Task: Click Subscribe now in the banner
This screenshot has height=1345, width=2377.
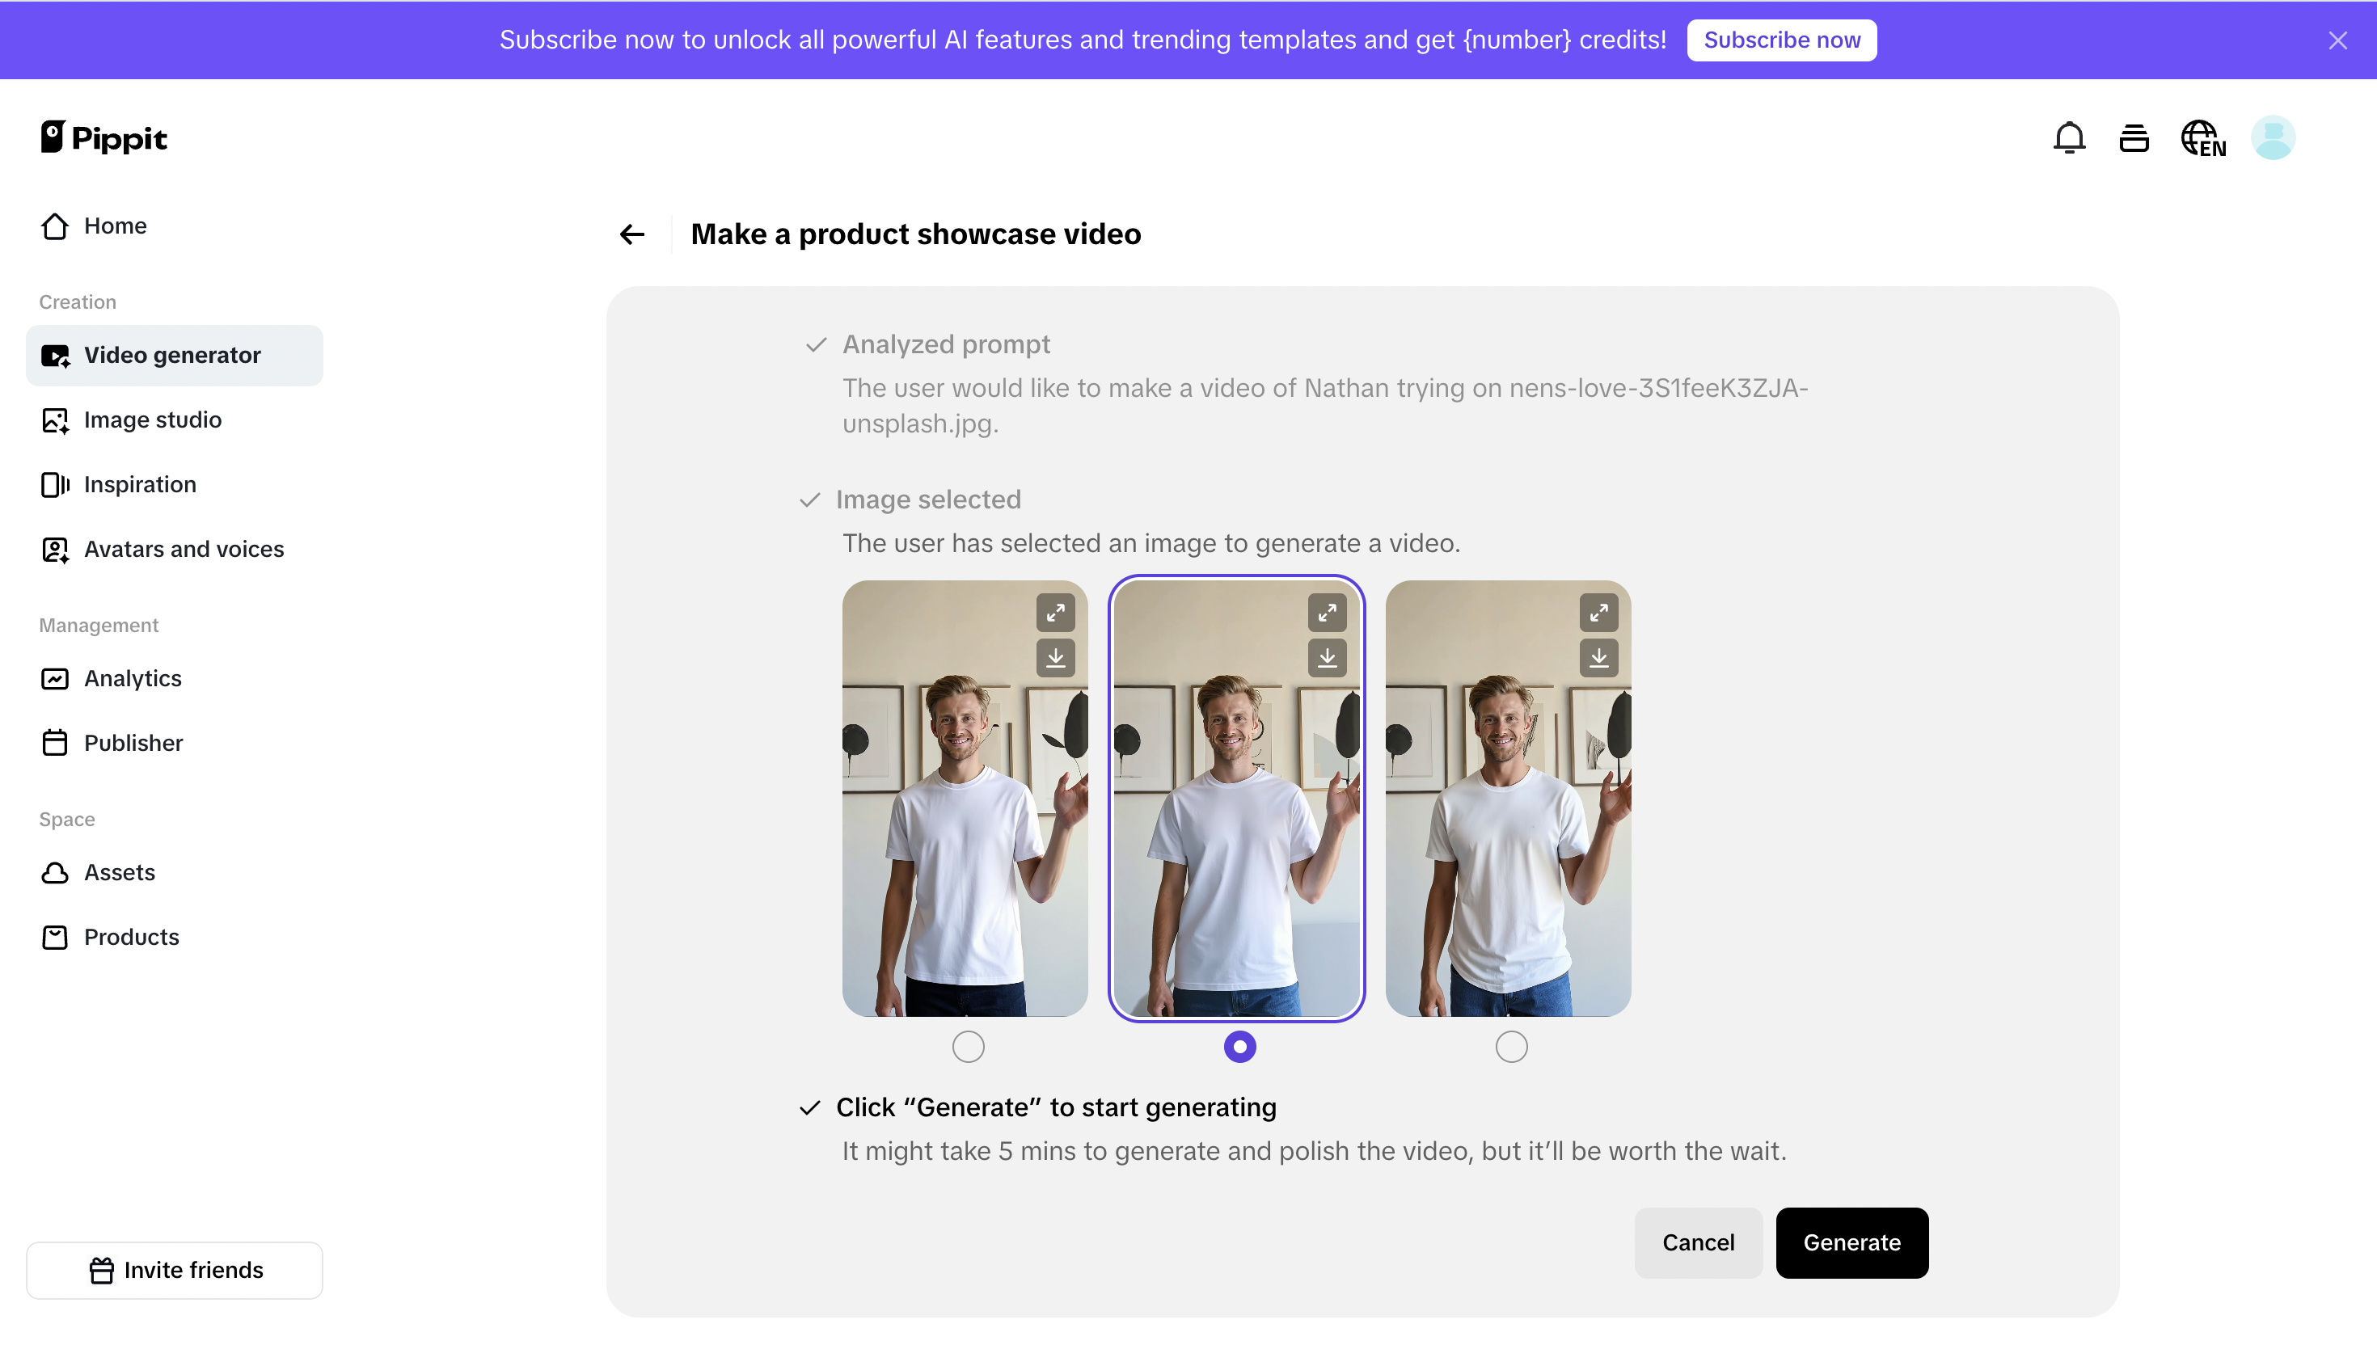Action: [1781, 40]
